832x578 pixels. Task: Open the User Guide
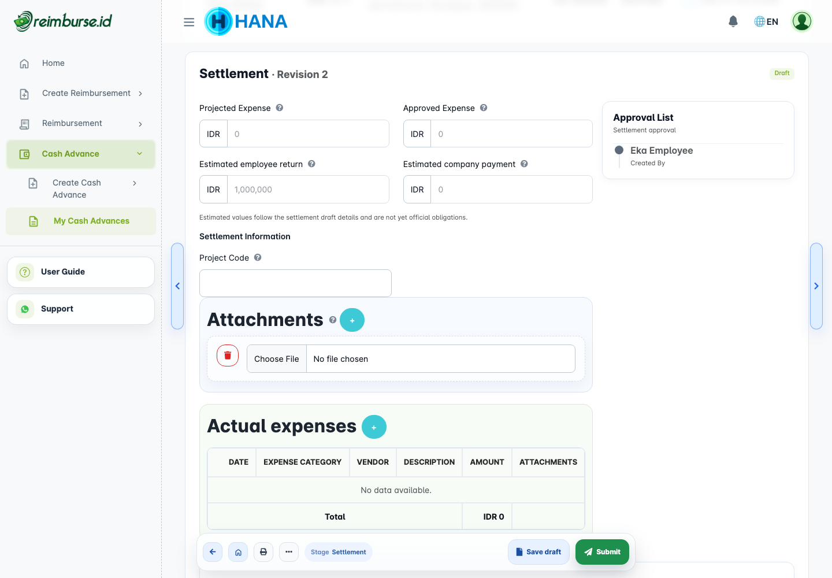[81, 272]
